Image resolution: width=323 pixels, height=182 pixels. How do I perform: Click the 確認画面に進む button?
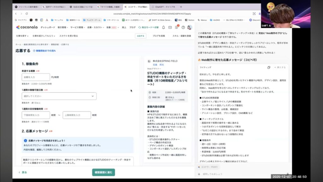103,172
